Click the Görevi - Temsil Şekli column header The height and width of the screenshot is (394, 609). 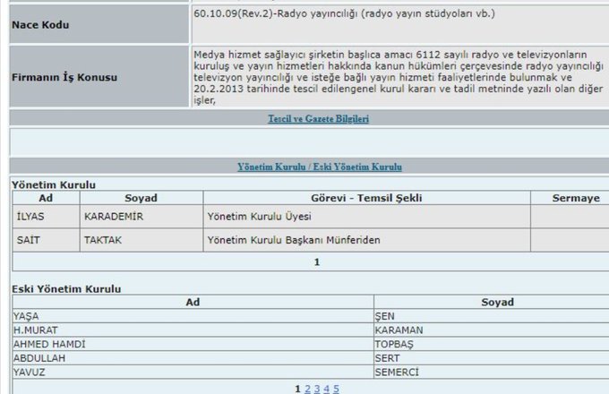coord(365,198)
